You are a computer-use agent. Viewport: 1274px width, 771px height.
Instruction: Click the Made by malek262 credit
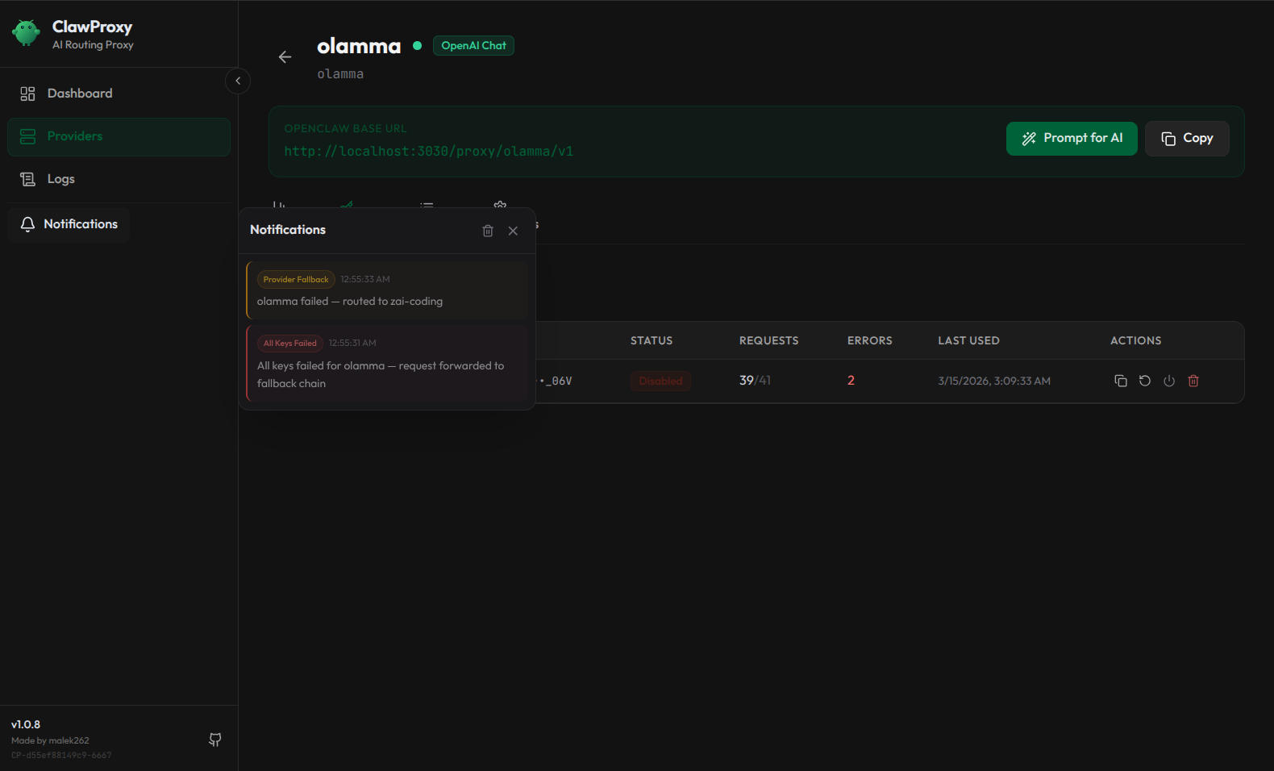50,740
